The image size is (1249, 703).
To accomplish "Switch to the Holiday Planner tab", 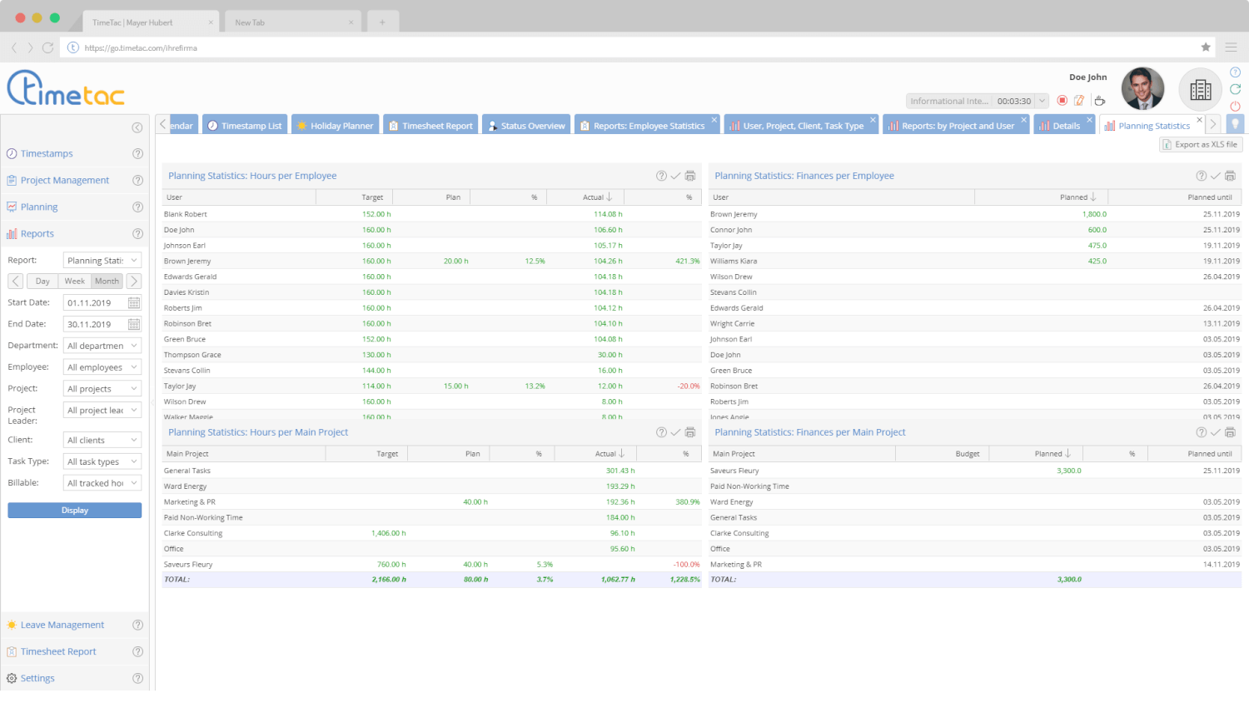I will pyautogui.click(x=335, y=125).
